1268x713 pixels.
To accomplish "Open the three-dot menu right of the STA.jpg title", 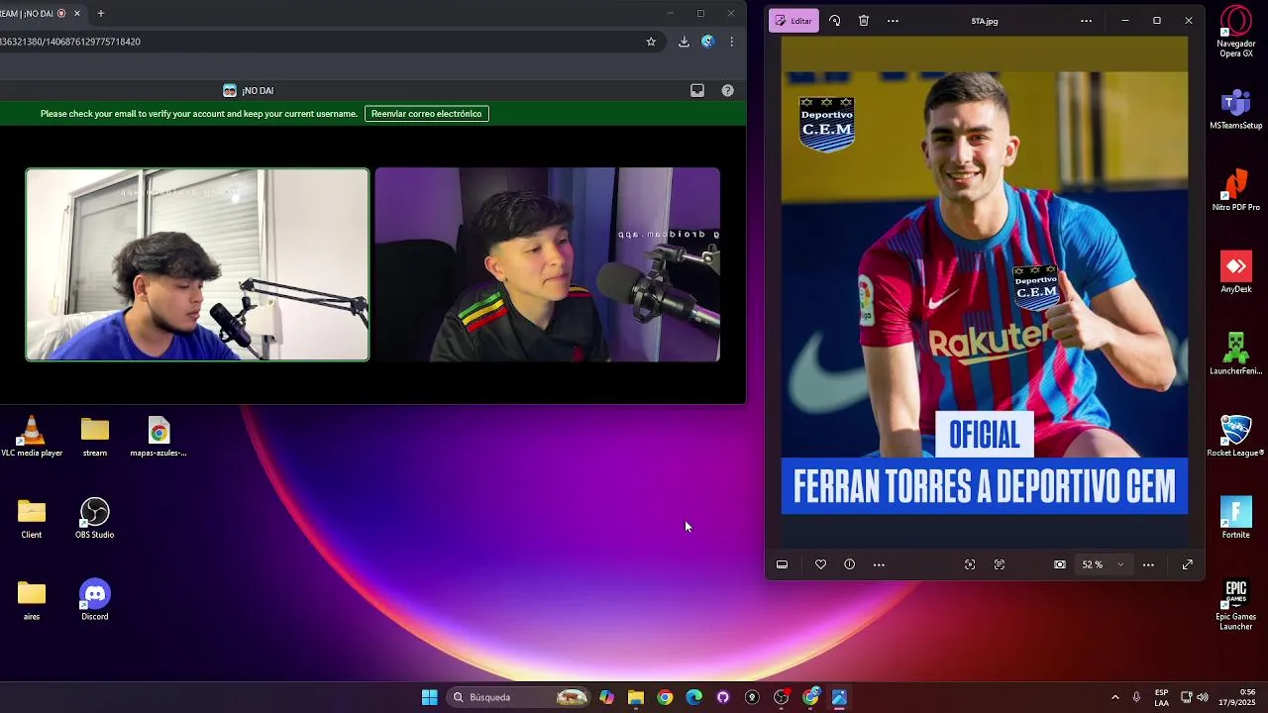I will [1086, 21].
